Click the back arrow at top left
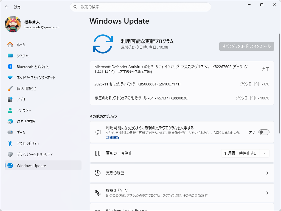This screenshot has height=211, width=281. [x=7, y=7]
